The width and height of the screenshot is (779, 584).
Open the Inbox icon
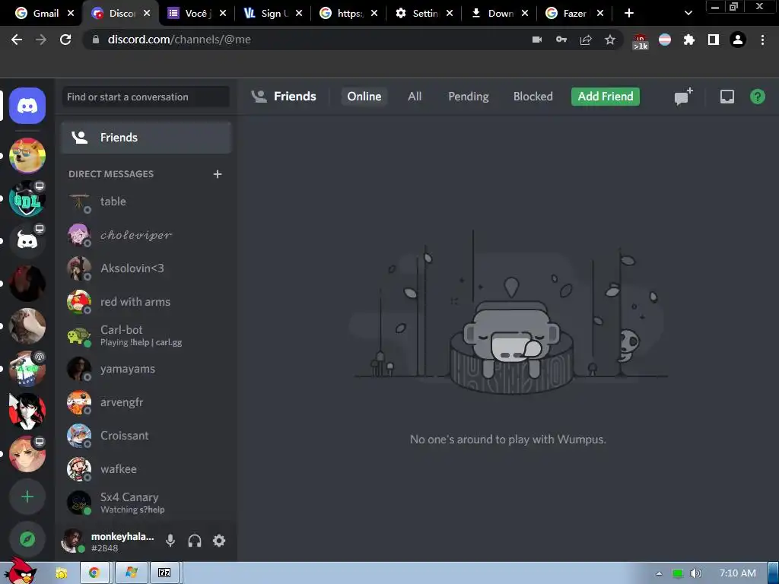click(727, 97)
